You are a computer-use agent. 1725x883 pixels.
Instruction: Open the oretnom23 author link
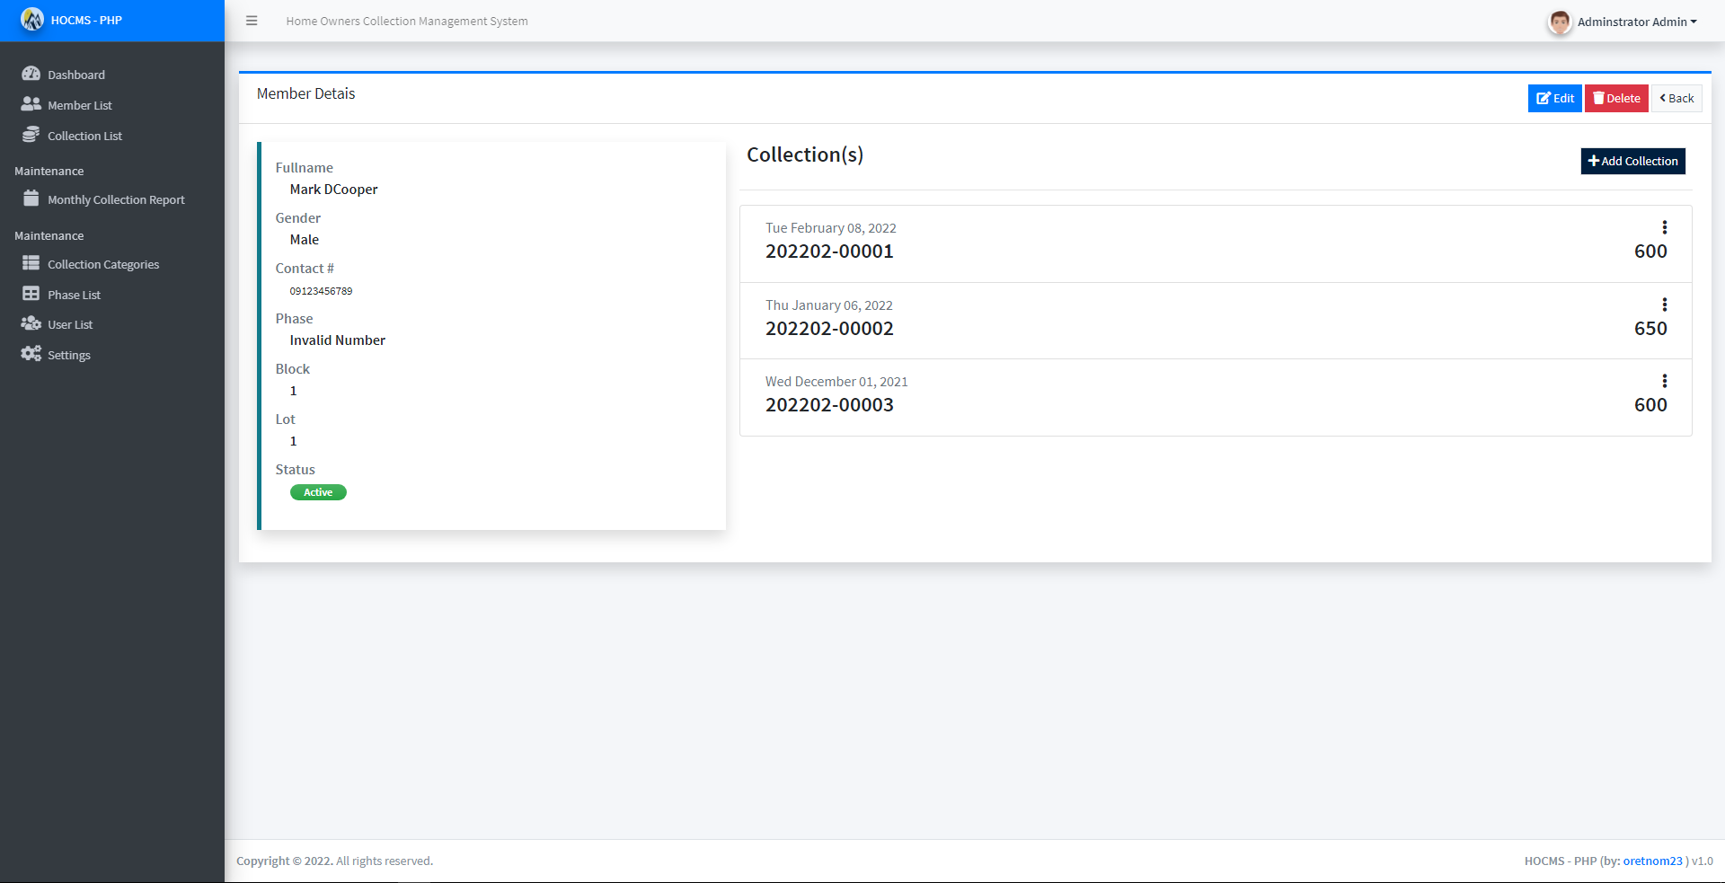(x=1652, y=861)
